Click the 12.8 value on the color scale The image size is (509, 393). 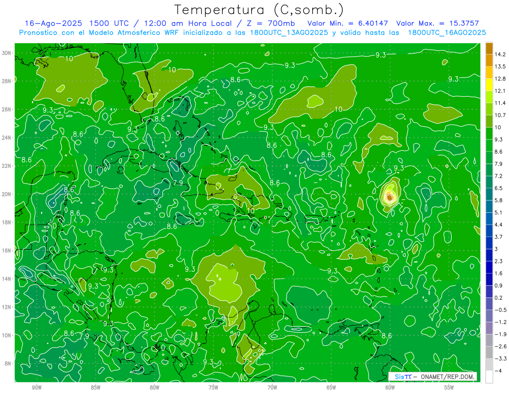500,78
